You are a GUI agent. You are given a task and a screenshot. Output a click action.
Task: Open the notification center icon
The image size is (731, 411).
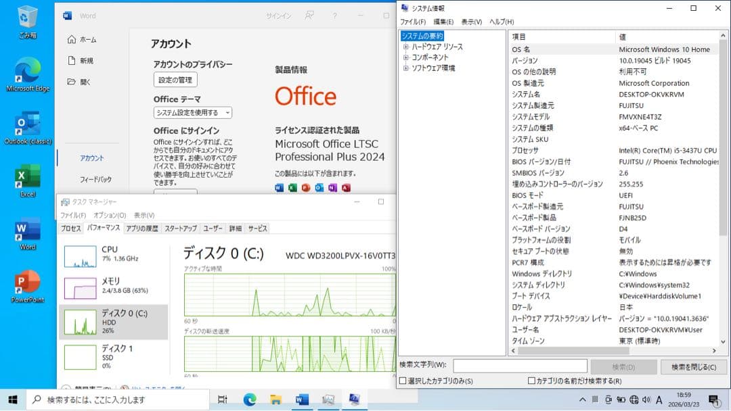coord(714,400)
